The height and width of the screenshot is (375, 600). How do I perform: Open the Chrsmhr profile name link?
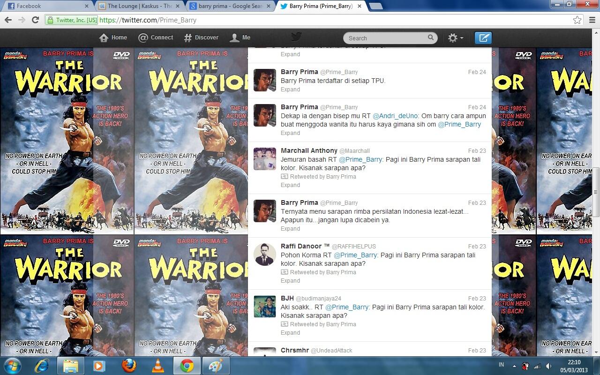pyautogui.click(x=294, y=350)
